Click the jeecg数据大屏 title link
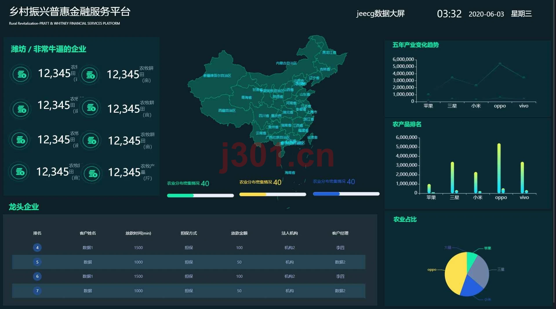Viewport: 556px width, 309px height. click(x=380, y=14)
